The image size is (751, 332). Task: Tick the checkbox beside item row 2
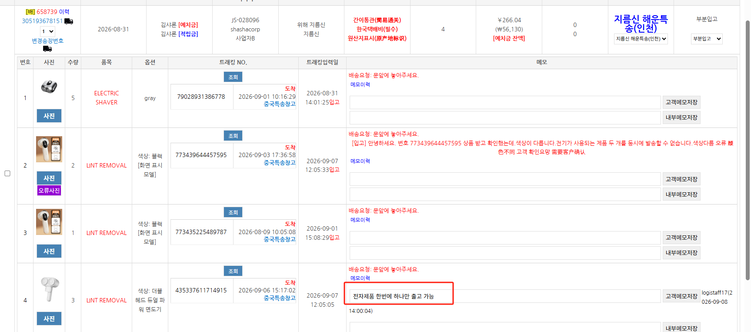point(7,173)
